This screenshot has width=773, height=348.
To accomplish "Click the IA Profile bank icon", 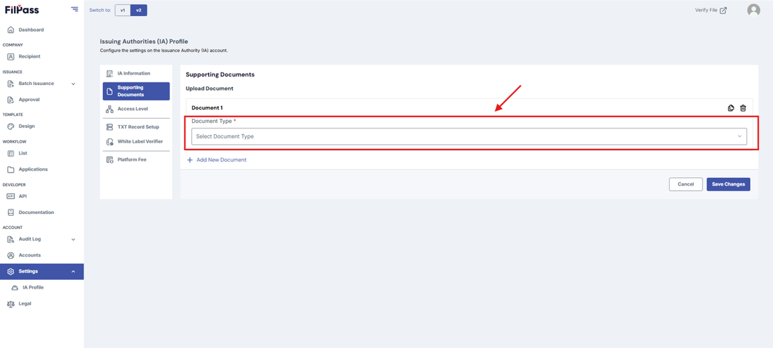I will (15, 287).
